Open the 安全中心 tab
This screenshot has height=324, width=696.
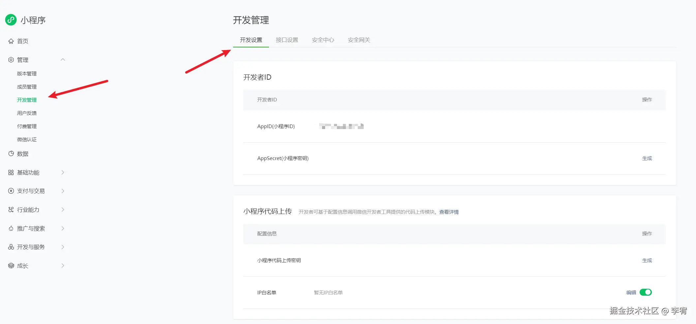coord(323,40)
